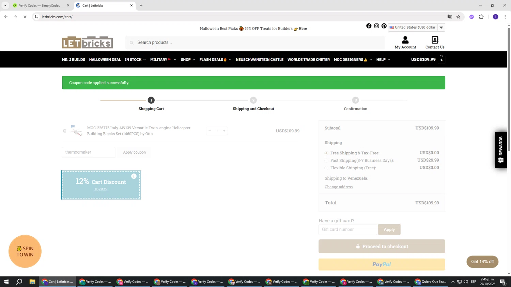
Task: Expand the HELP menu
Action: pos(383,60)
